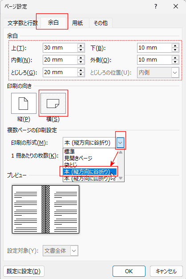The width and height of the screenshot is (186, 279).
Task: Decrease the 外側 outside margin spinner
Action: (x=175, y=62)
